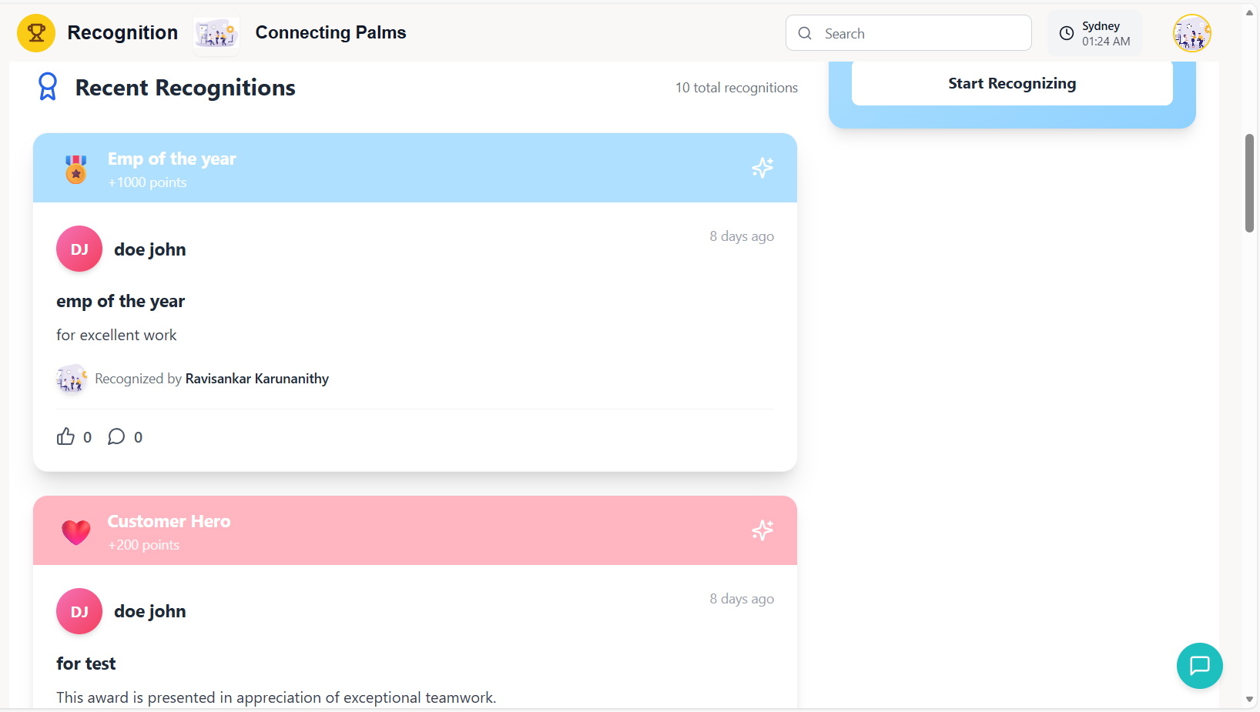Image resolution: width=1260 pixels, height=712 pixels.
Task: Open comments on emp of the year post
Action: coord(116,437)
